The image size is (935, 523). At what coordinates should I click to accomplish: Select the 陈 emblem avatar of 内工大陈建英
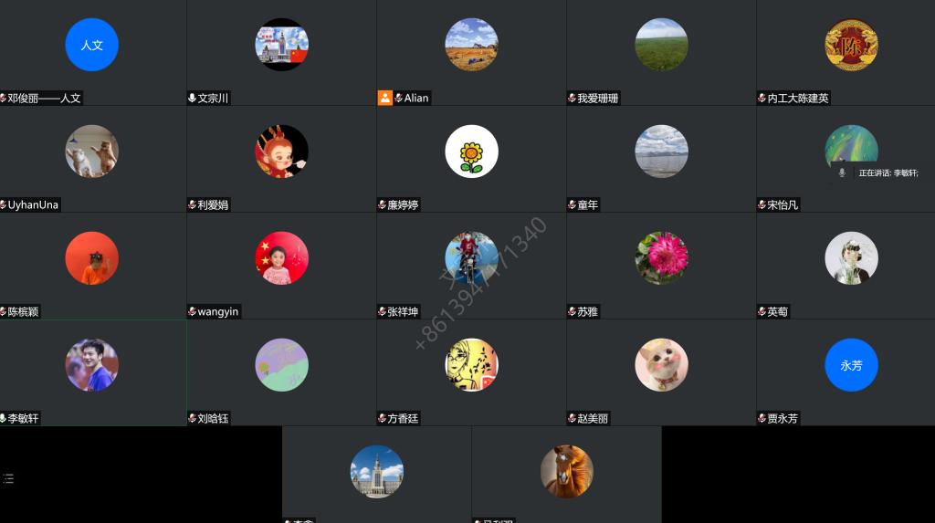point(851,45)
